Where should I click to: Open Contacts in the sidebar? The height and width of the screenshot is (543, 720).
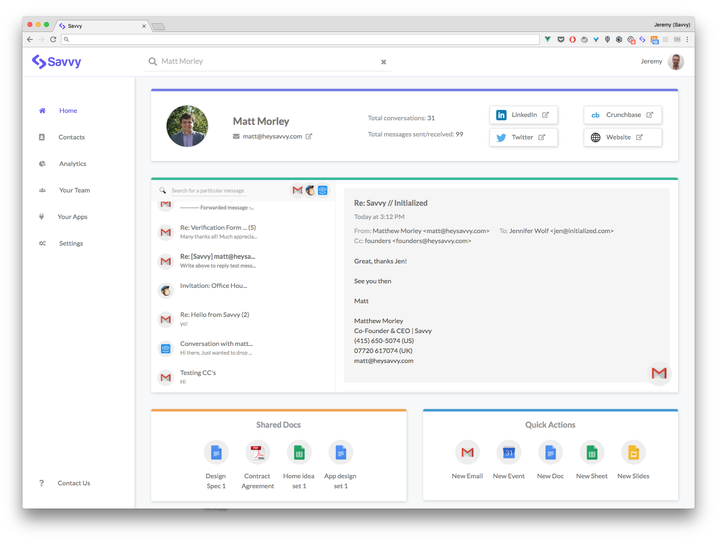(71, 137)
